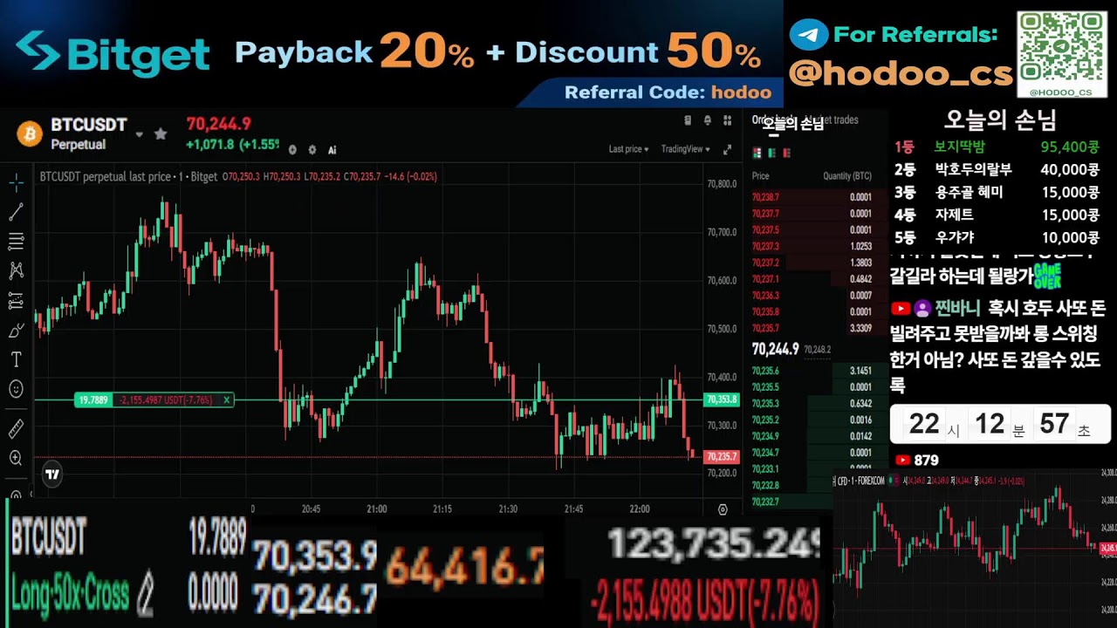This screenshot has width=1117, height=628.
Task: Click the FOREXCOM mini chart thumbnail
Action: coord(975,548)
